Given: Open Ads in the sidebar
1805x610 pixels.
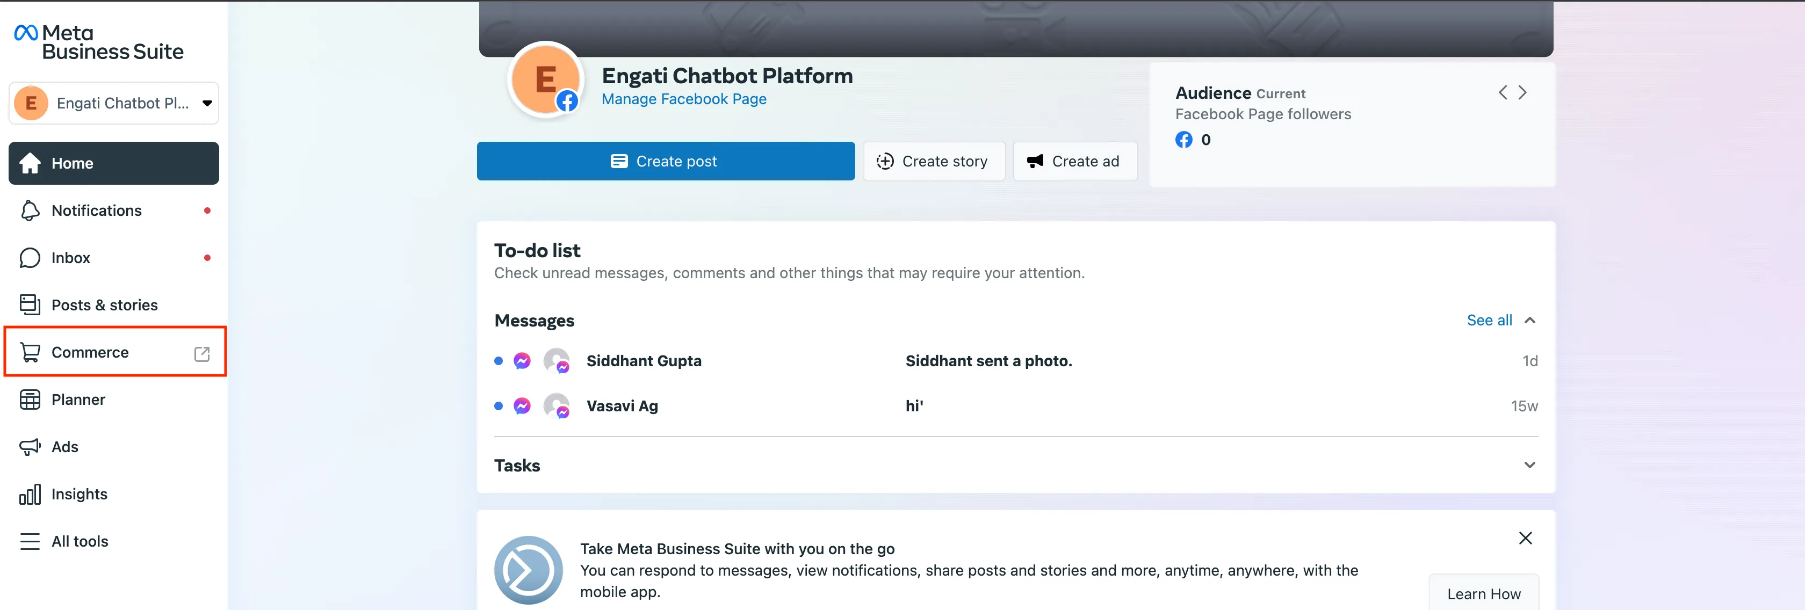Looking at the screenshot, I should pos(113,447).
